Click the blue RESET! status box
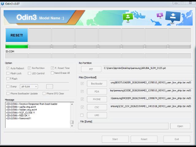 [x=17, y=35]
